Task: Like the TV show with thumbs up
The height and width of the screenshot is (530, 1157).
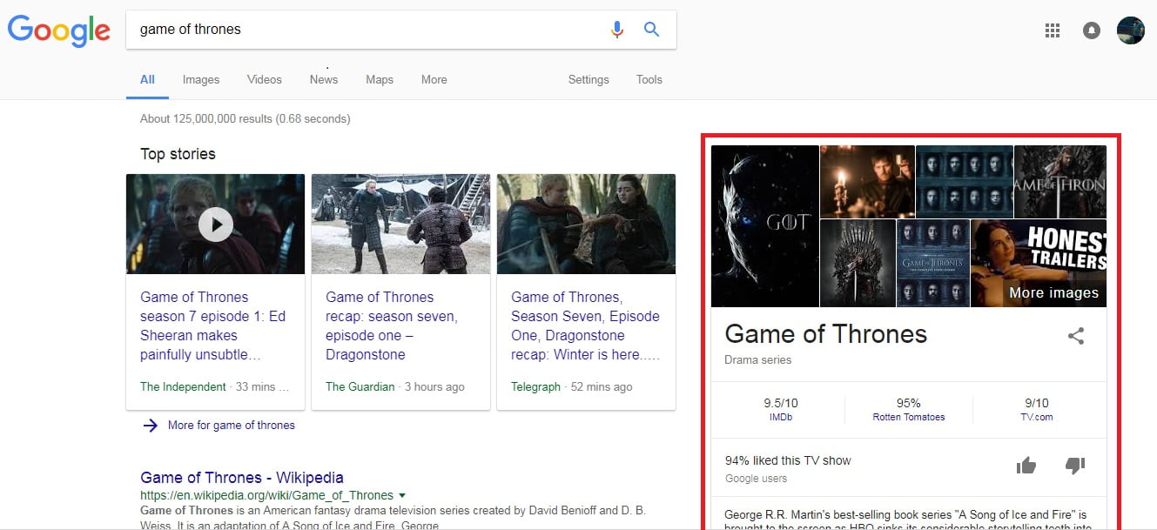Action: point(1026,466)
